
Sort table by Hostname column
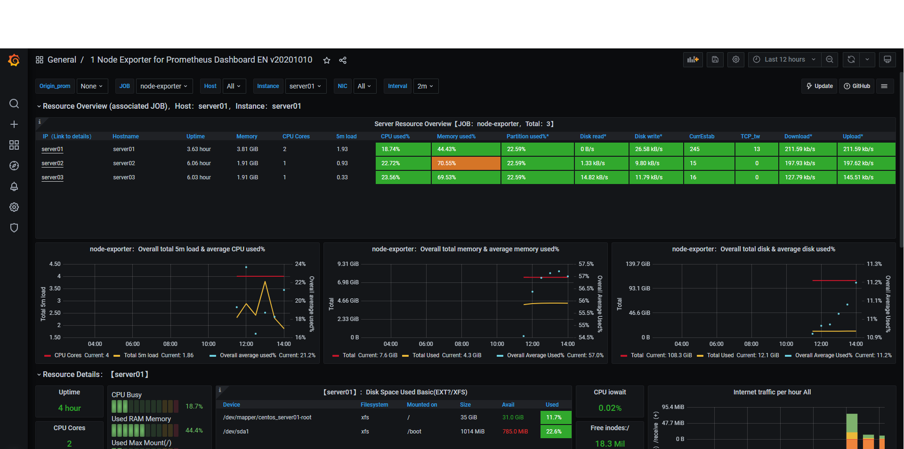[x=126, y=136]
